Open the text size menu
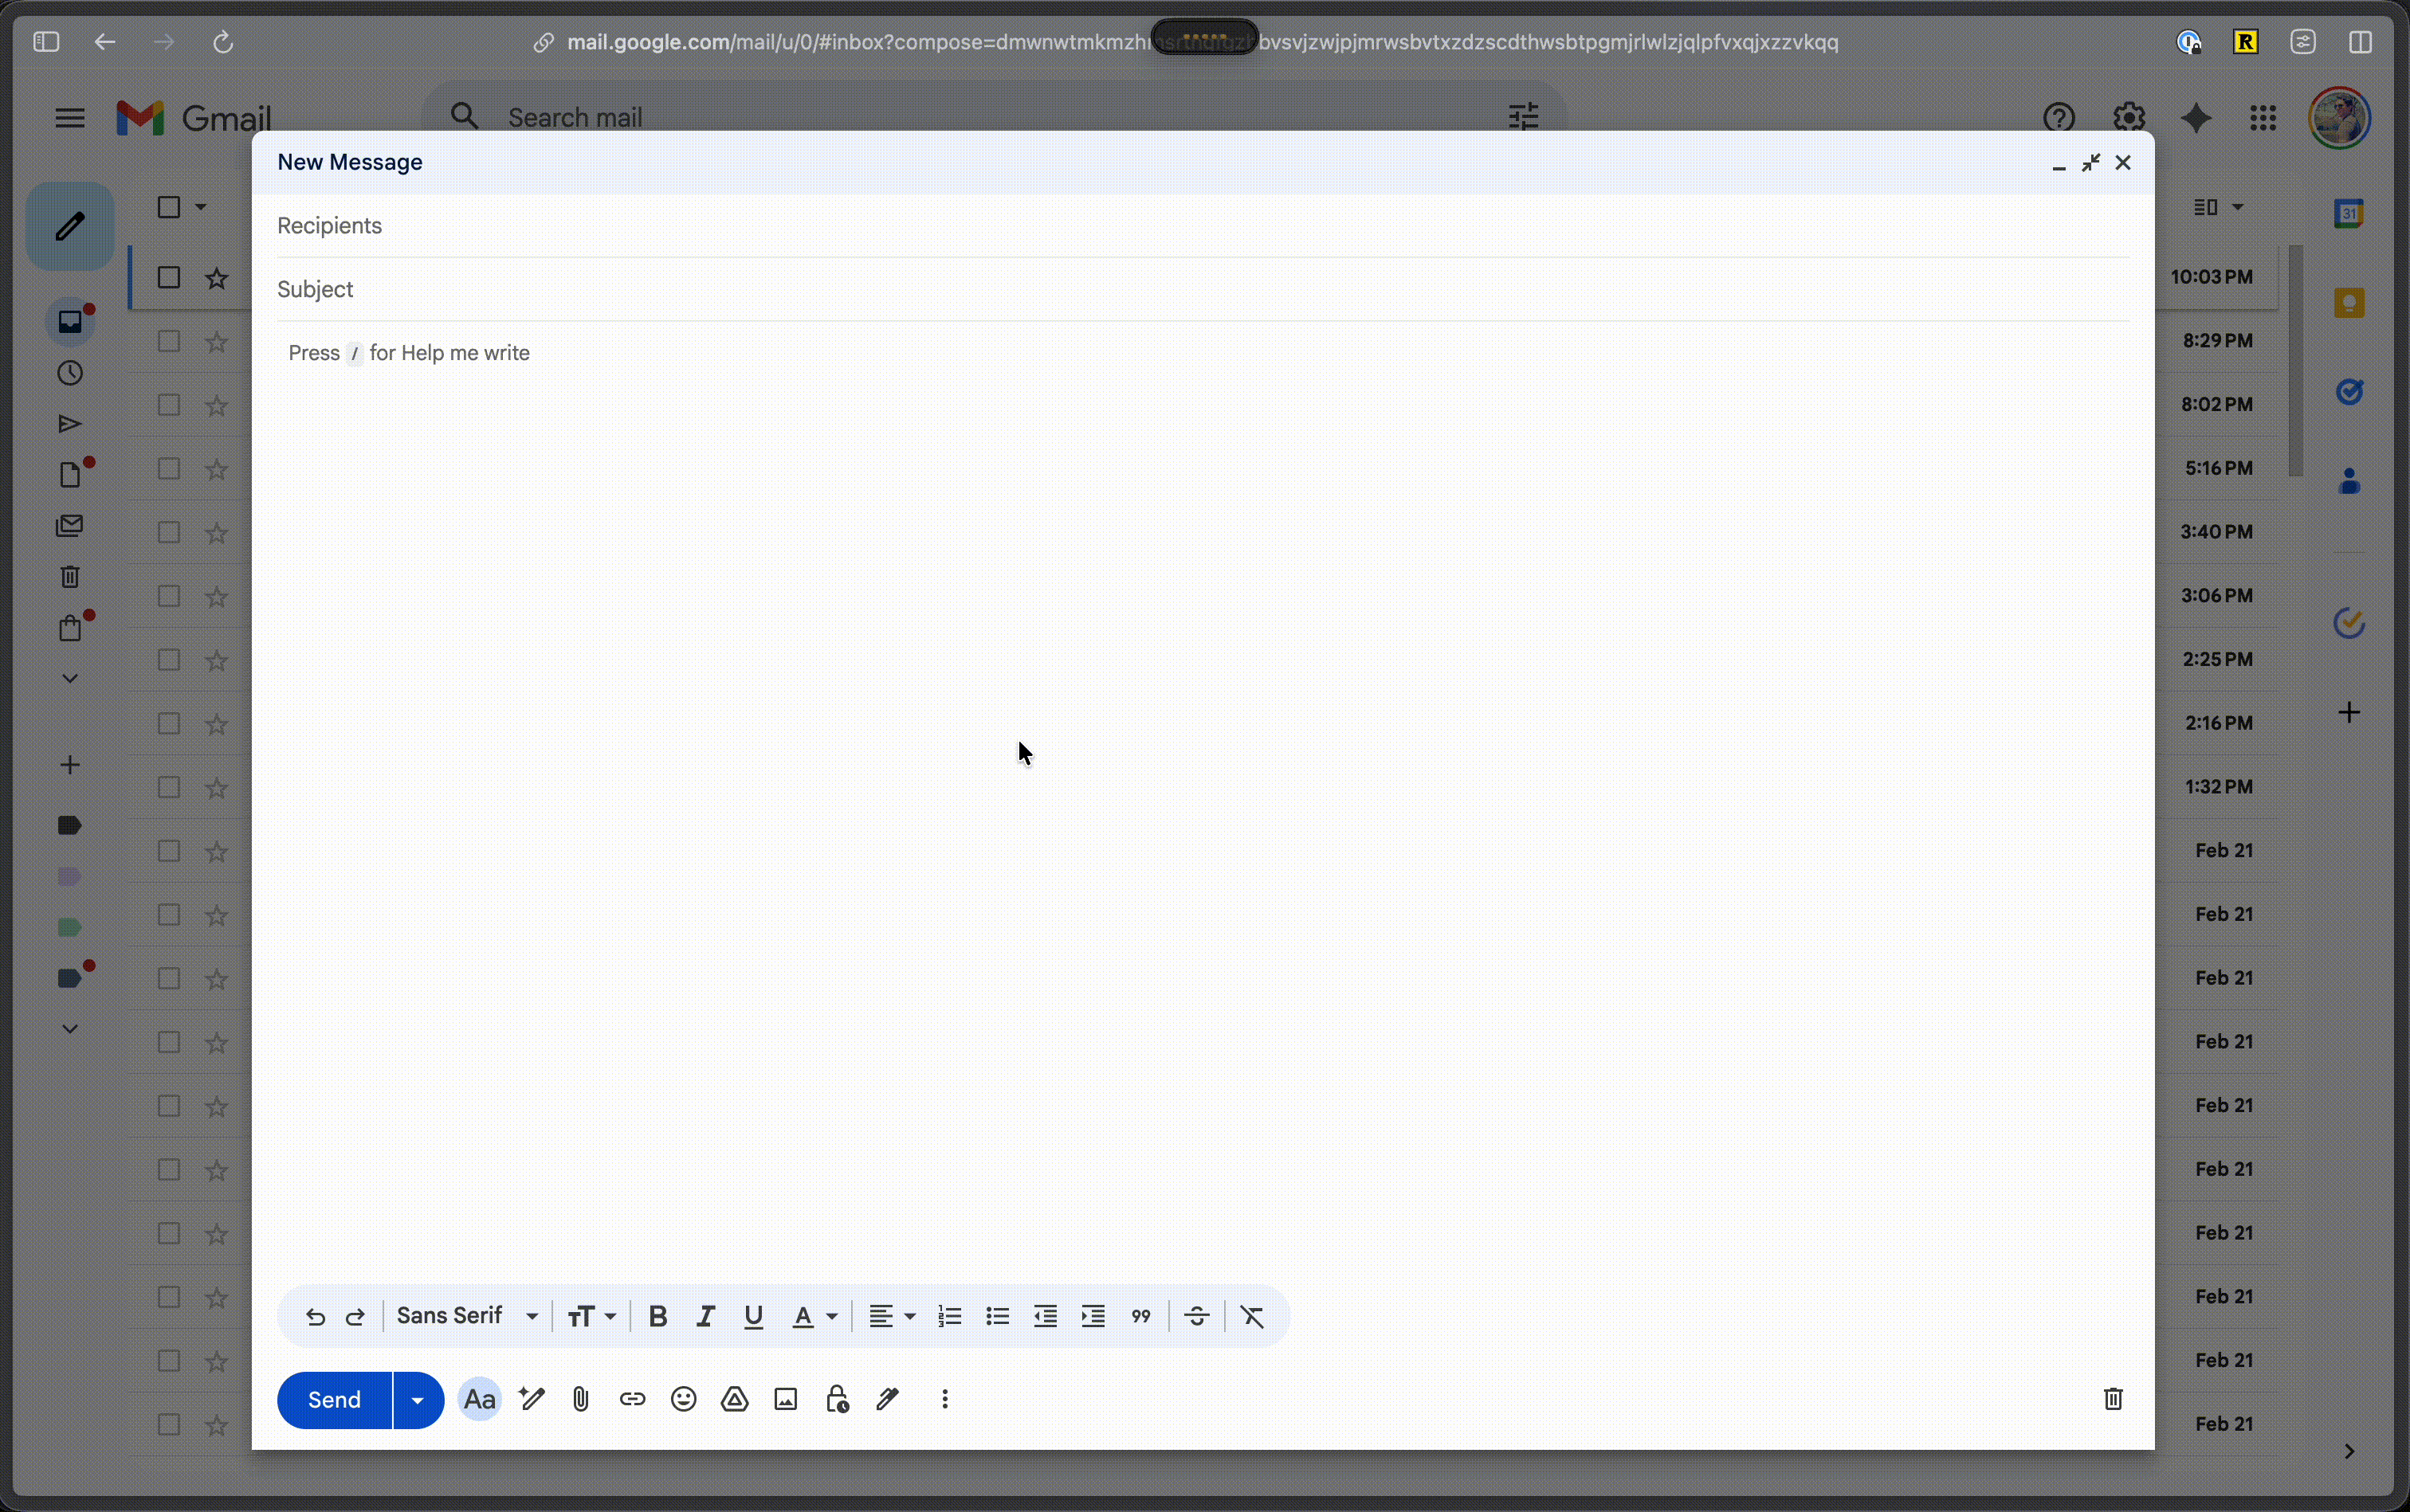The image size is (2410, 1512). pos(591,1316)
